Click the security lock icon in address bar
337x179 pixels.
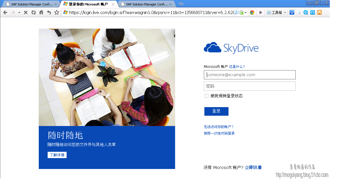click(242, 12)
